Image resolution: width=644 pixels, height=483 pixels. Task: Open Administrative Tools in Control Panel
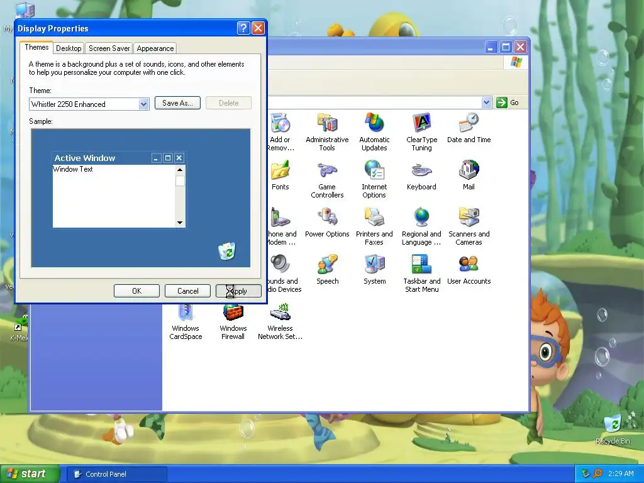point(327,123)
